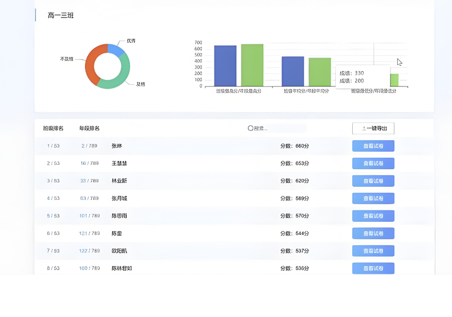Click the 700 y-axis value
Screen dimensions: 452x317
coord(199,43)
